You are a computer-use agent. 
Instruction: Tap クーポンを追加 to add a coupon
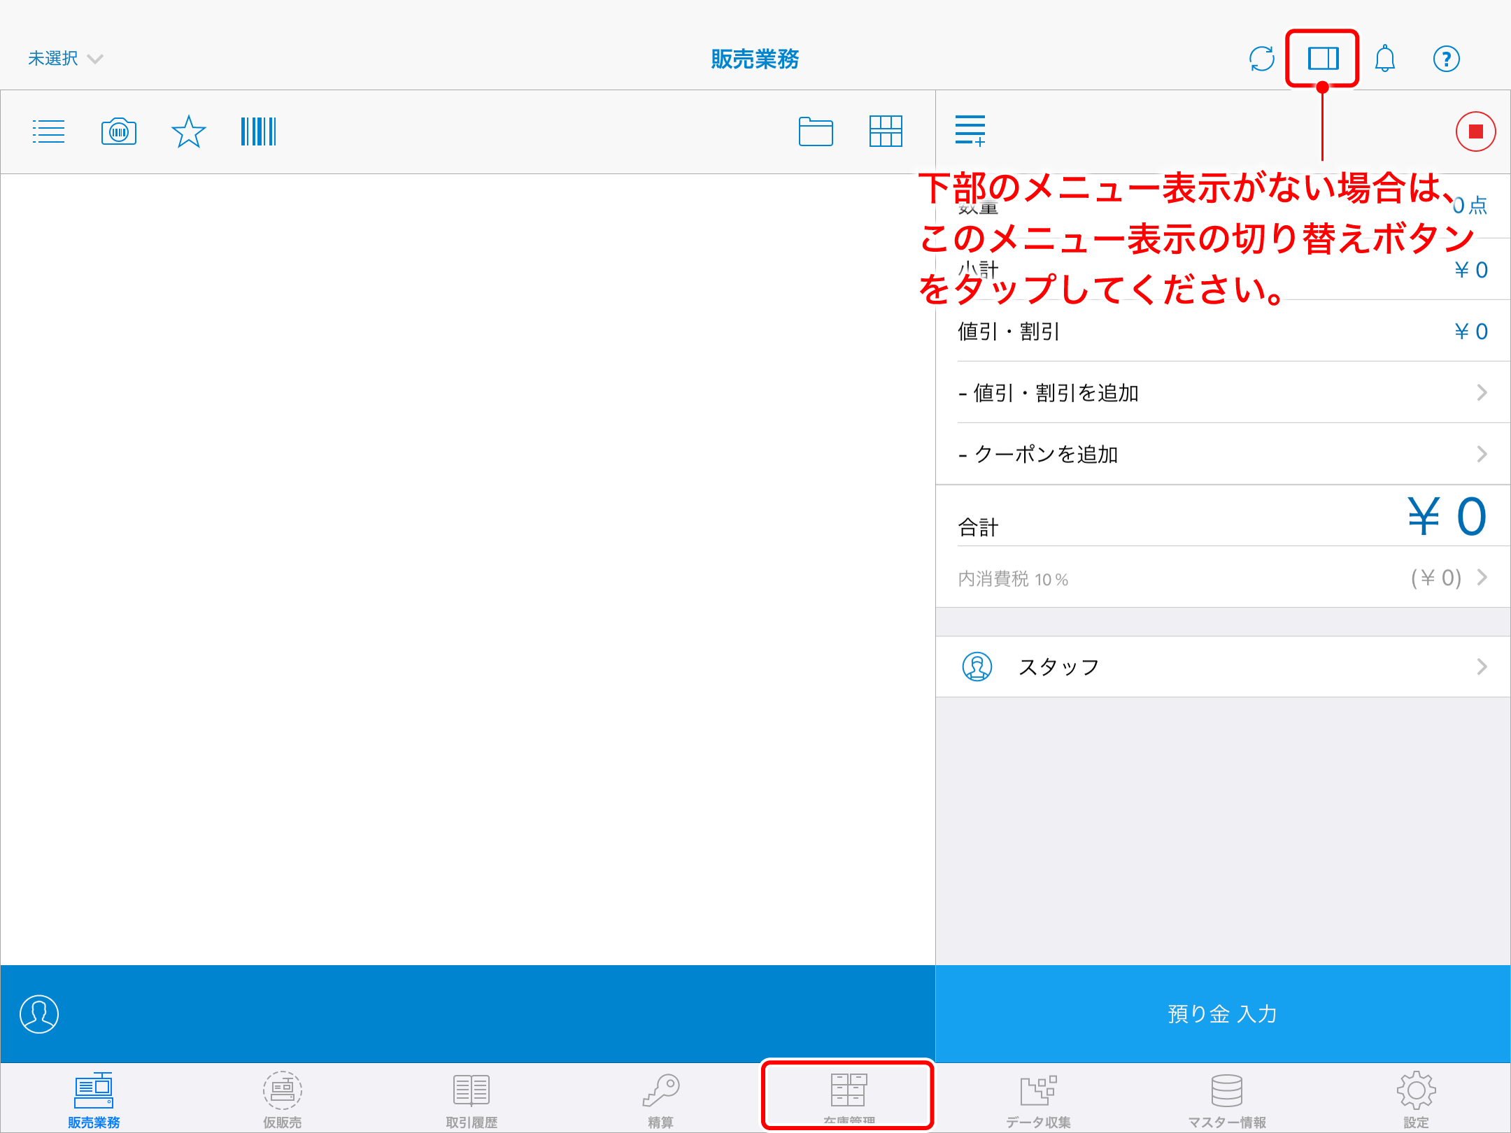pyautogui.click(x=1221, y=454)
